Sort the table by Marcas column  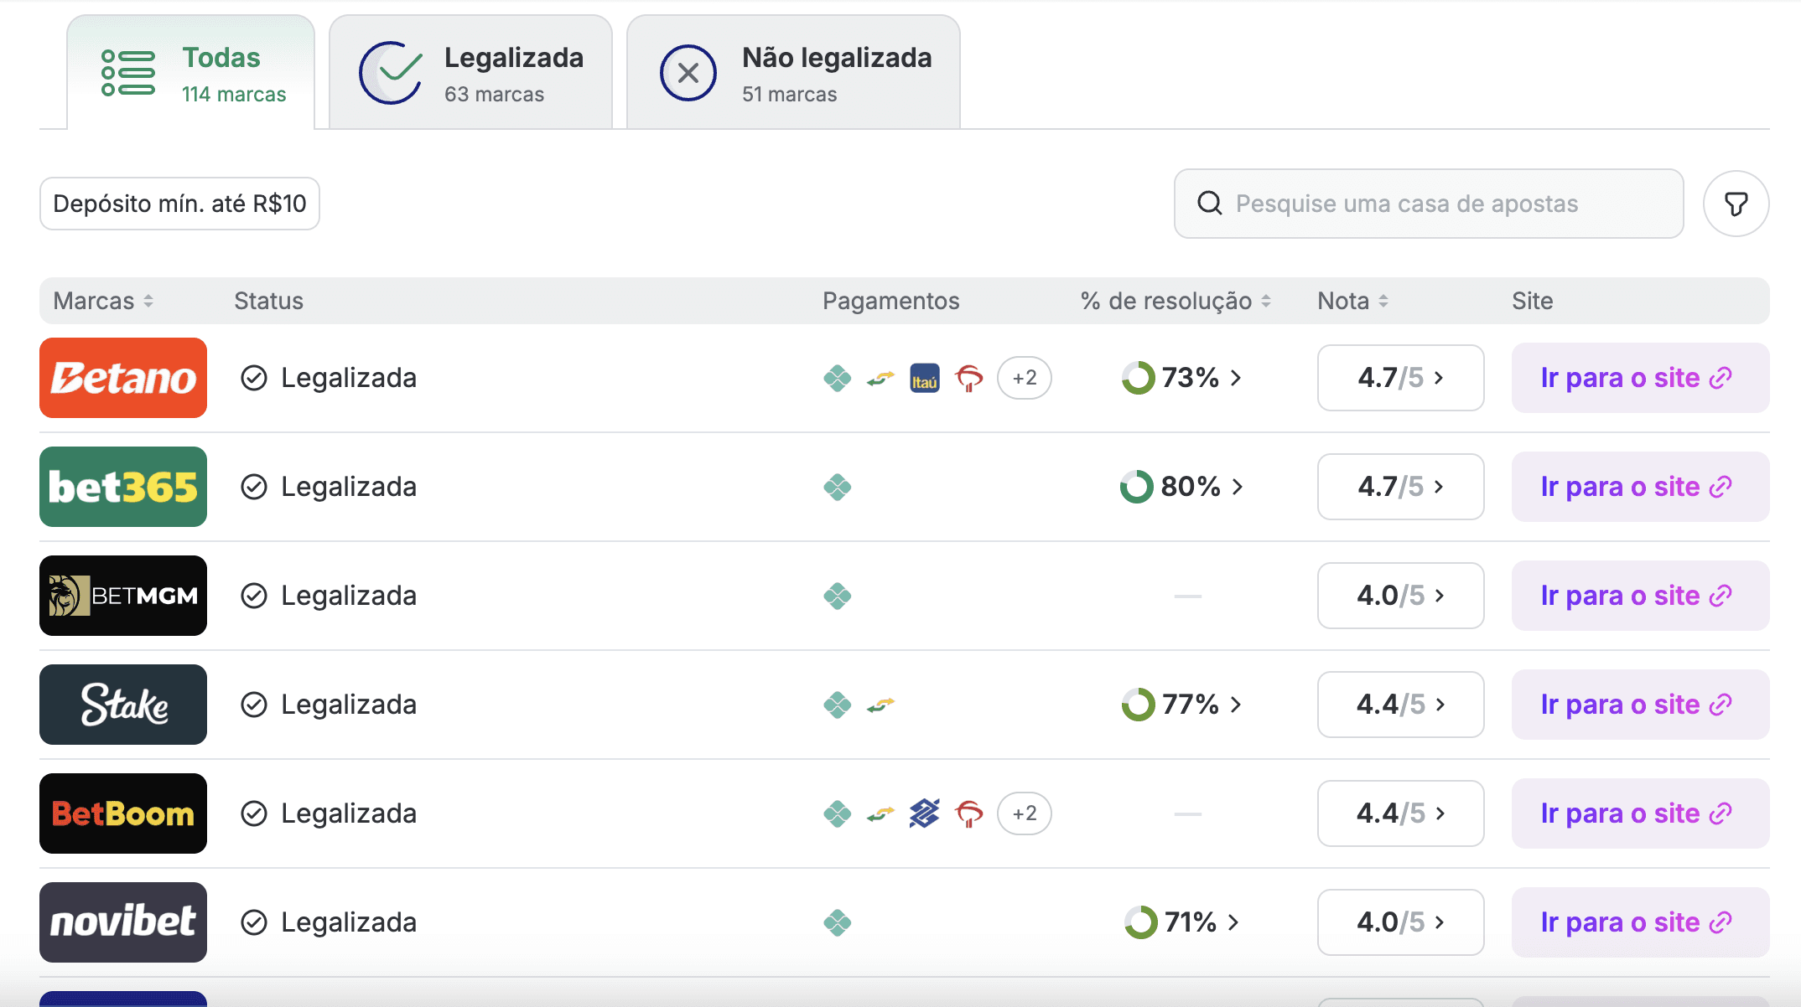103,301
